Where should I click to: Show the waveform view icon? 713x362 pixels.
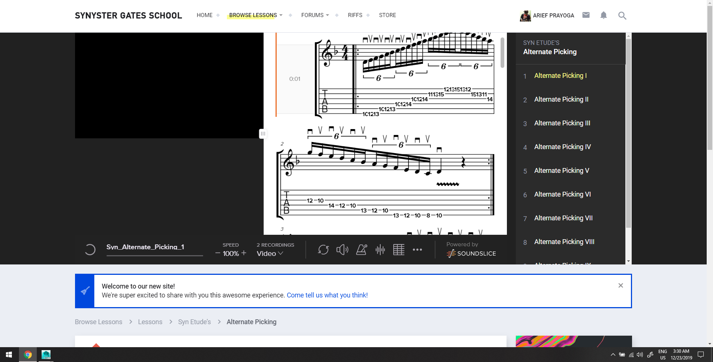click(380, 250)
